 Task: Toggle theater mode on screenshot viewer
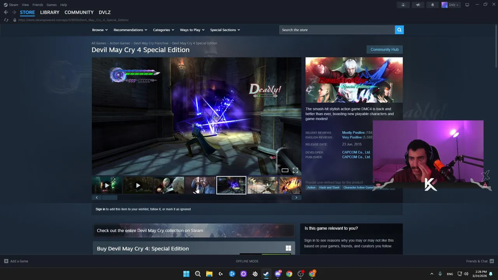coord(285,170)
